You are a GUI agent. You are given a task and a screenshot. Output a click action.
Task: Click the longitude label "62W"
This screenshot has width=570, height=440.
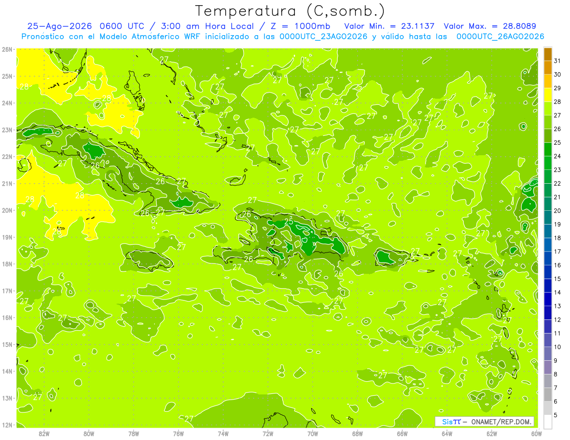492,433
